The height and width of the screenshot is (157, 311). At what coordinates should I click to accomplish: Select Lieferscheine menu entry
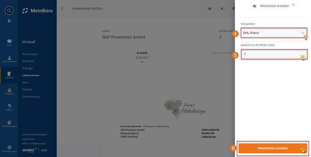[31, 75]
